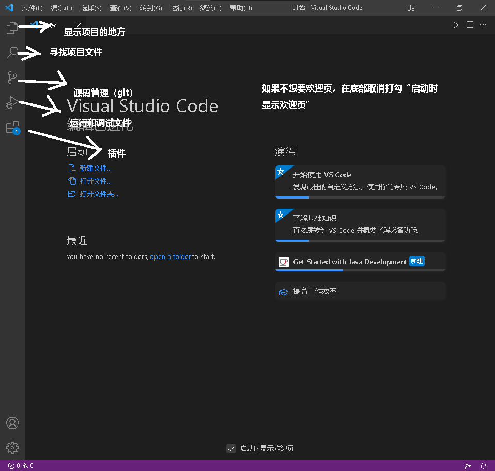The width and height of the screenshot is (495, 471).
Task: Click the 打开文件夹... link
Action: click(x=99, y=194)
